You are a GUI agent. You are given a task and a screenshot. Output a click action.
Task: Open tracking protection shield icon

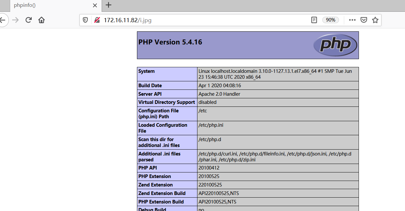tap(85, 20)
